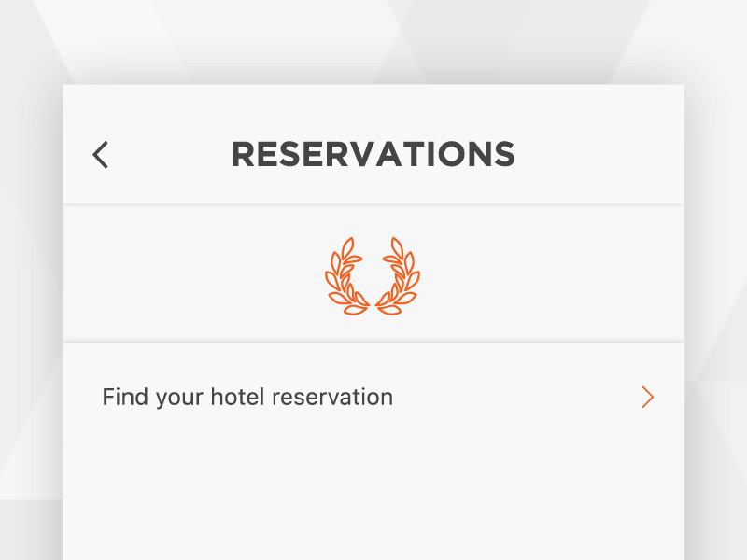Click the header bar right of RESERVATIONS
747x560 pixels.
coord(598,154)
